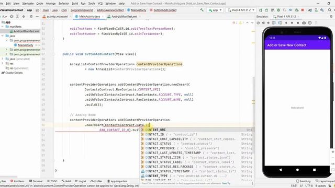Click the Sync Project with Gradle icon

click(x=310, y=10)
